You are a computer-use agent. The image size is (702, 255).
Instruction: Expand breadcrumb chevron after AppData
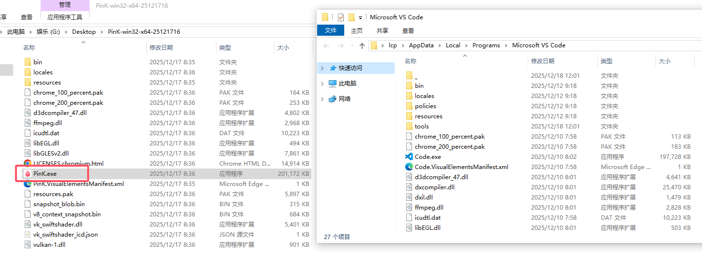[440, 45]
